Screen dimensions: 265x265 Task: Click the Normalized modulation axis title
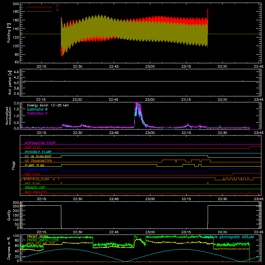[9, 116]
